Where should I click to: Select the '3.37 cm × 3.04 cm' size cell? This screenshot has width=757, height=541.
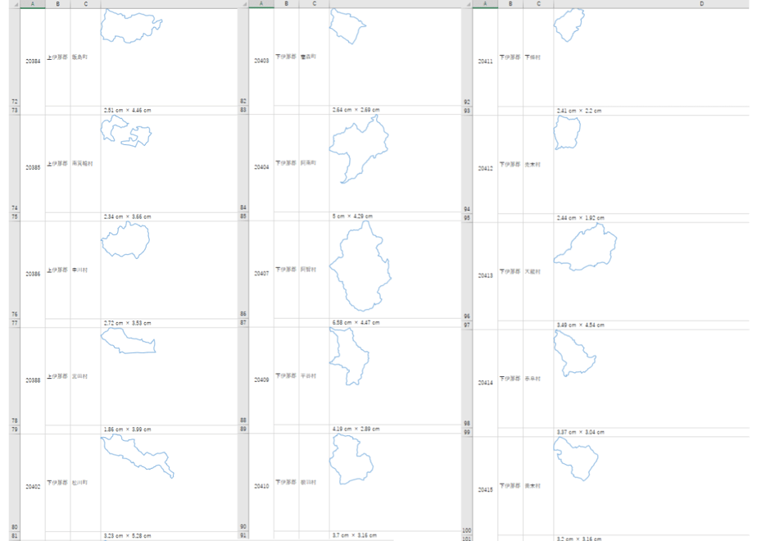[x=652, y=432]
